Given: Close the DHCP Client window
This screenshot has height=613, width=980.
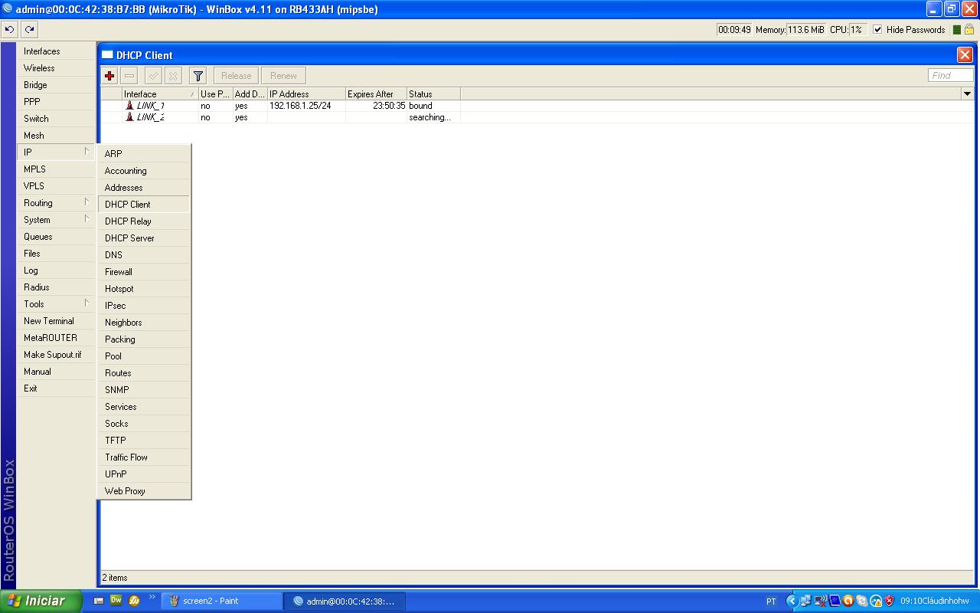Looking at the screenshot, I should (x=965, y=55).
